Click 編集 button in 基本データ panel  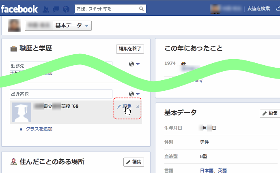tap(270, 113)
